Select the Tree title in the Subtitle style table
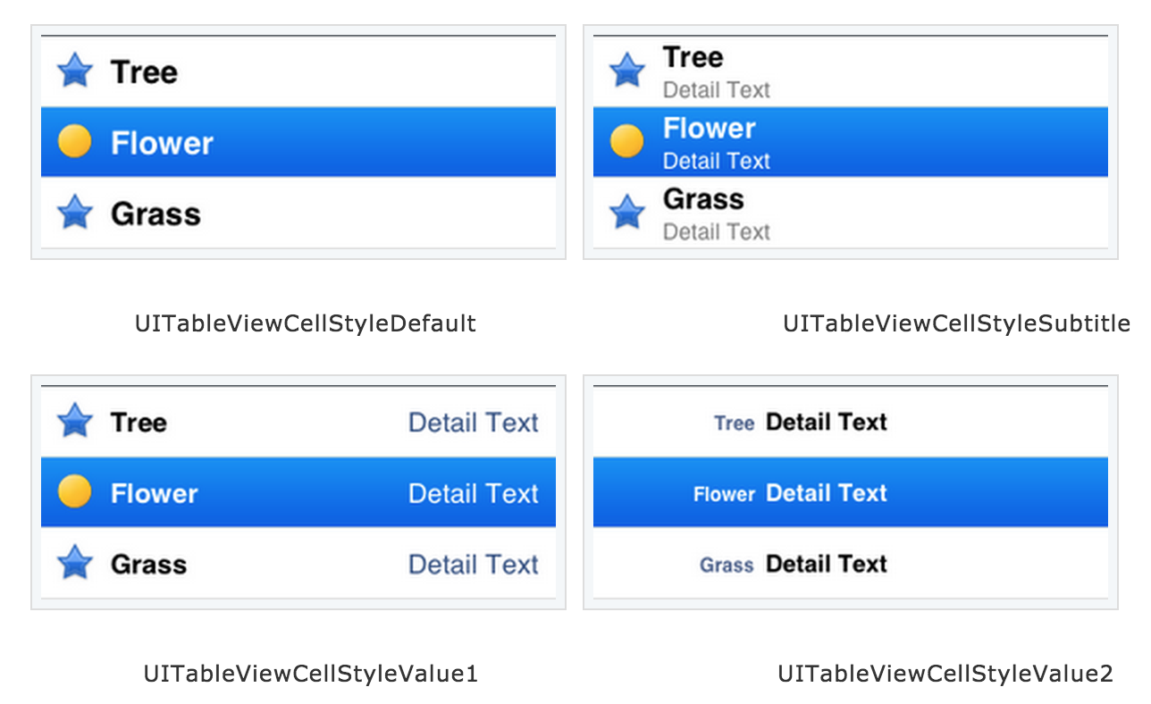 tap(693, 57)
